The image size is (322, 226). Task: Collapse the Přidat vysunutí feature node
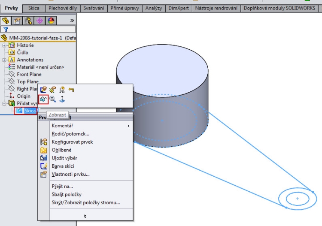tap(4, 104)
